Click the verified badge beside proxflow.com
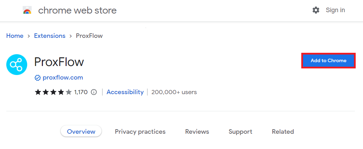The height and width of the screenshot is (149, 363). tap(38, 78)
